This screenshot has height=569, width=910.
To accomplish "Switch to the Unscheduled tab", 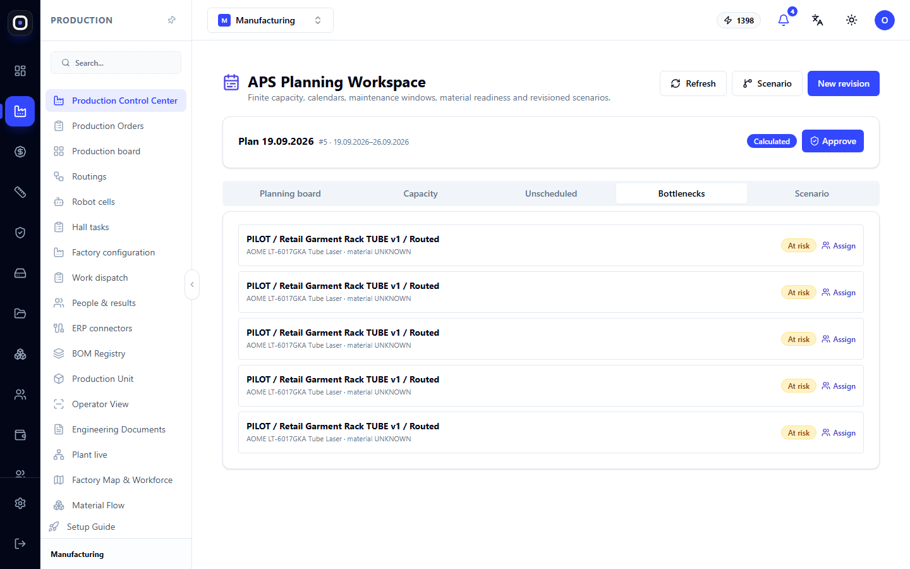I will 551,193.
